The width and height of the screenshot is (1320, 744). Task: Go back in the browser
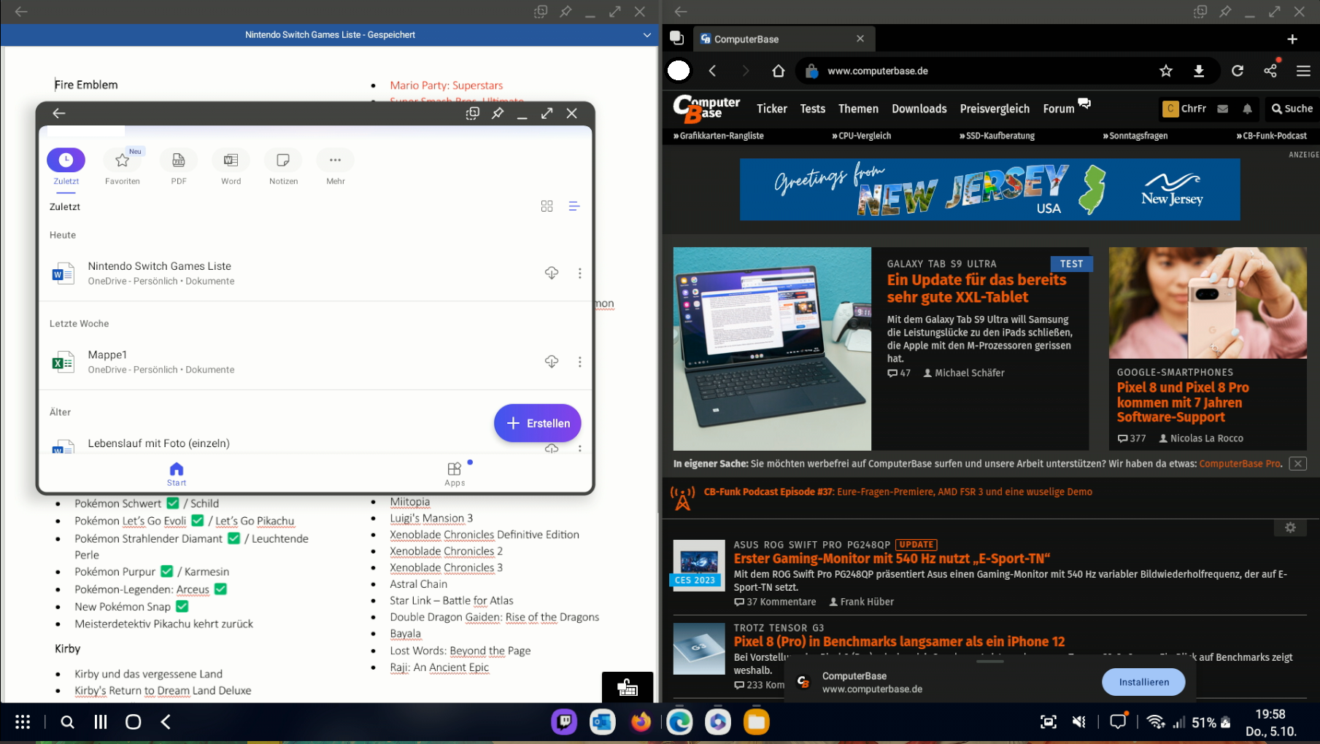click(x=712, y=71)
